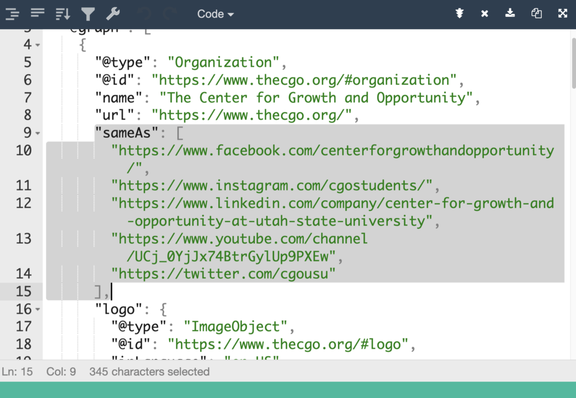The width and height of the screenshot is (576, 398).
Task: Open the Code mode dropdown
Action: point(215,14)
